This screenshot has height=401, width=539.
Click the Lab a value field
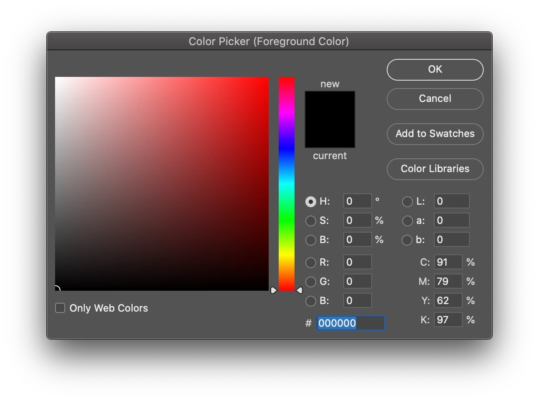point(452,221)
